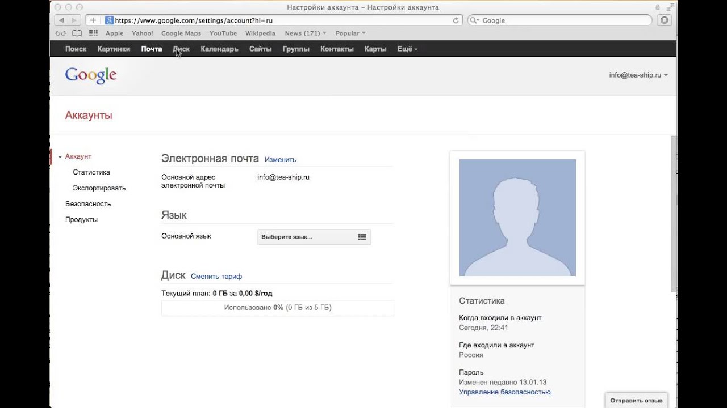Click Текущий план: 0 ГБ text
The width and height of the screenshot is (727, 408).
217,294
